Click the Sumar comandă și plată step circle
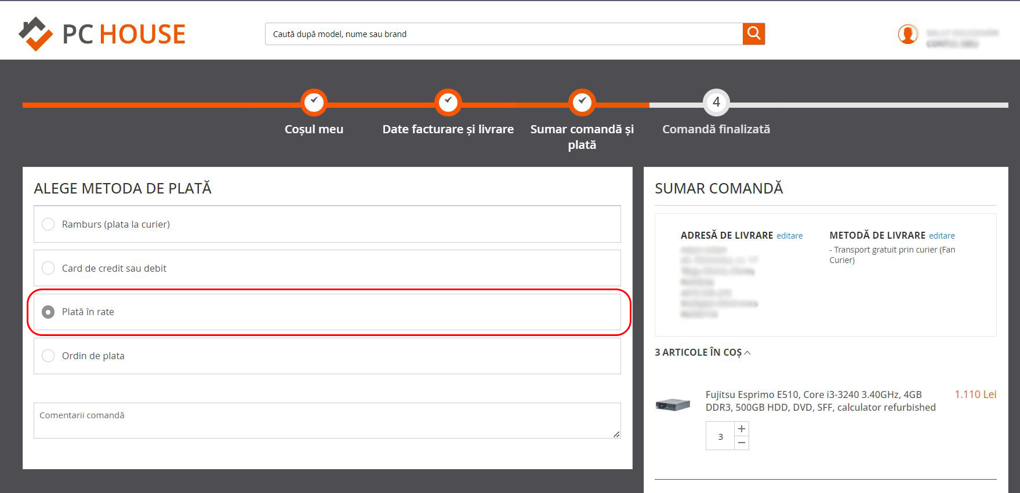 point(582,103)
